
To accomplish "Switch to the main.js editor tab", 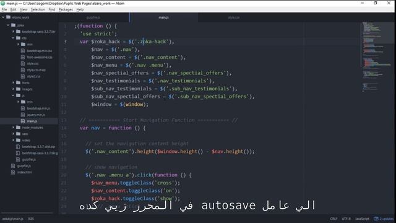I will click(x=163, y=17).
